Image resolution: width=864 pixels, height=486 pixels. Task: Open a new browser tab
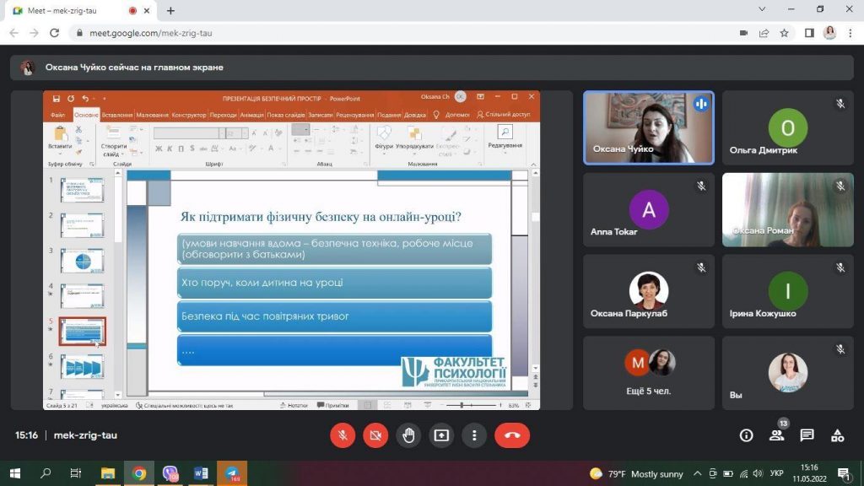click(x=171, y=10)
